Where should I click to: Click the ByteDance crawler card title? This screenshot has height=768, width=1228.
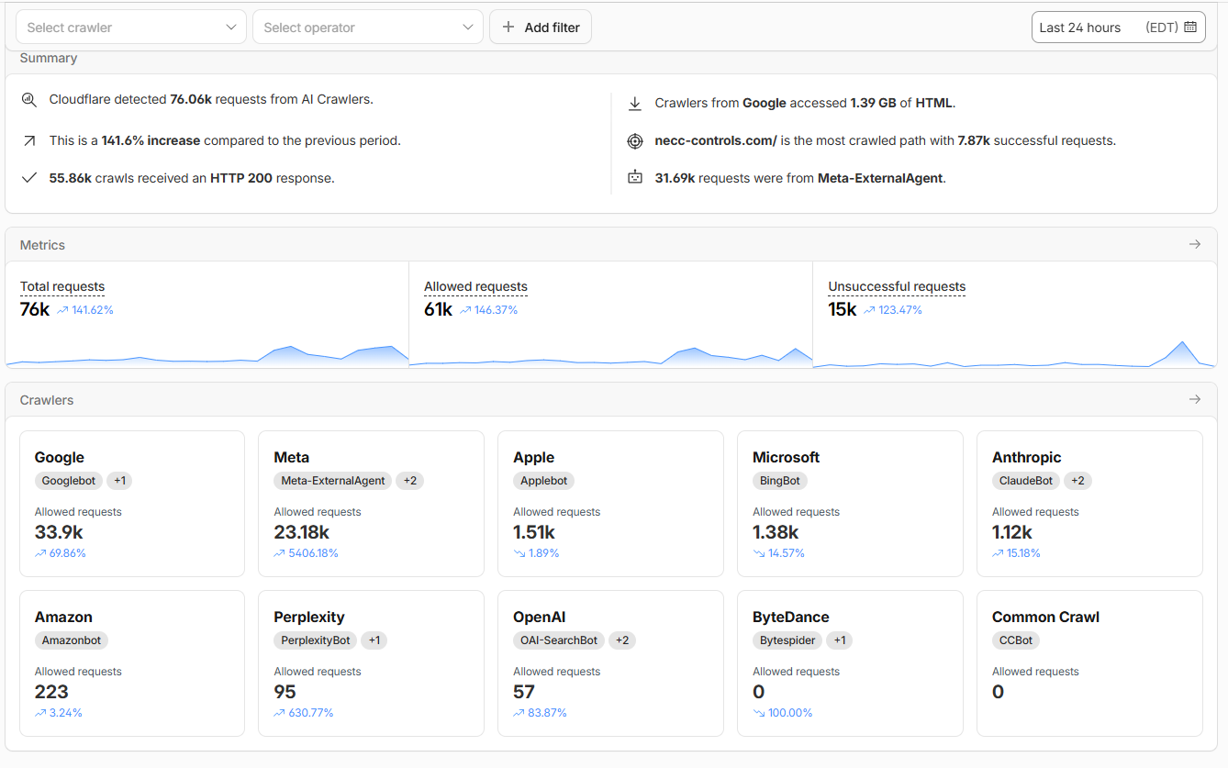[x=791, y=617]
